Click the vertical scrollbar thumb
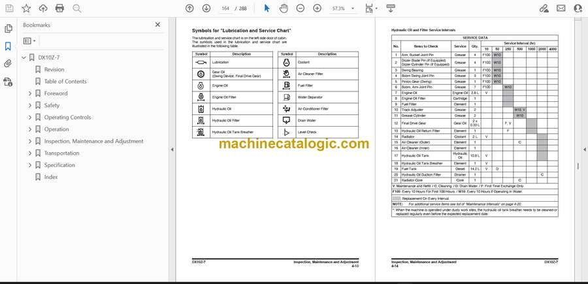Screen dimensions: 588x284 [x=578, y=166]
